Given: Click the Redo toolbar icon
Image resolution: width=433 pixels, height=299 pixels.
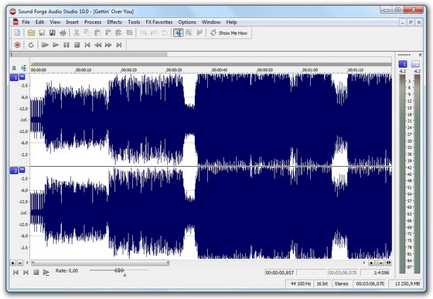Looking at the screenshot, I should click(154, 32).
